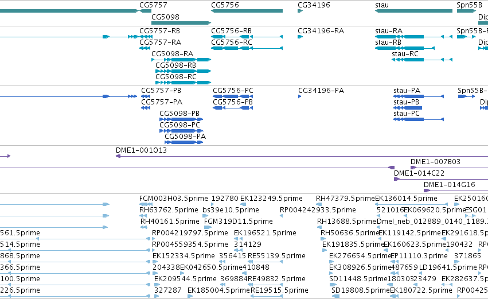Select EST RH50636.5prime

click(350, 233)
